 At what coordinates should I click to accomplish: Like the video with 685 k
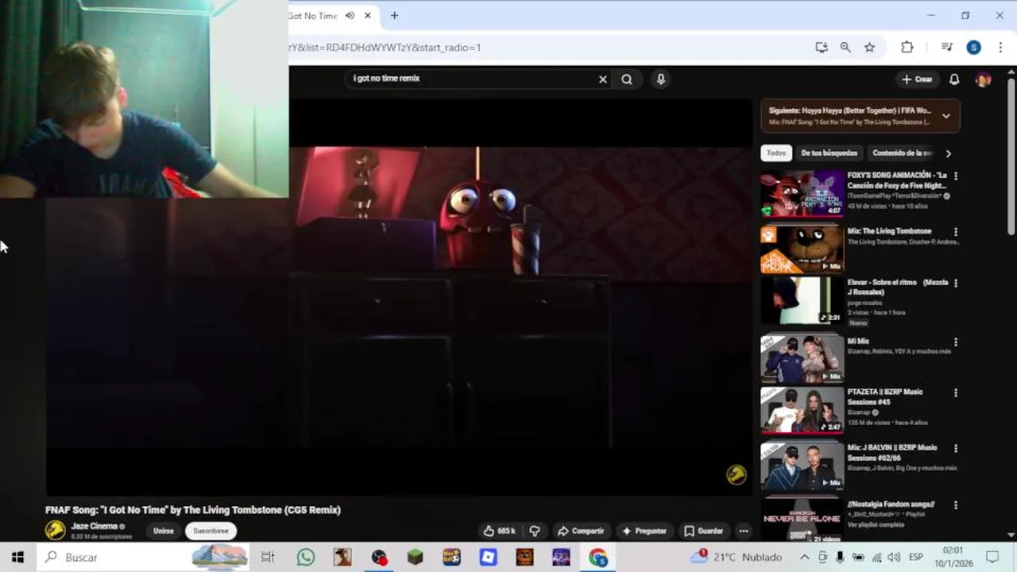pos(500,531)
